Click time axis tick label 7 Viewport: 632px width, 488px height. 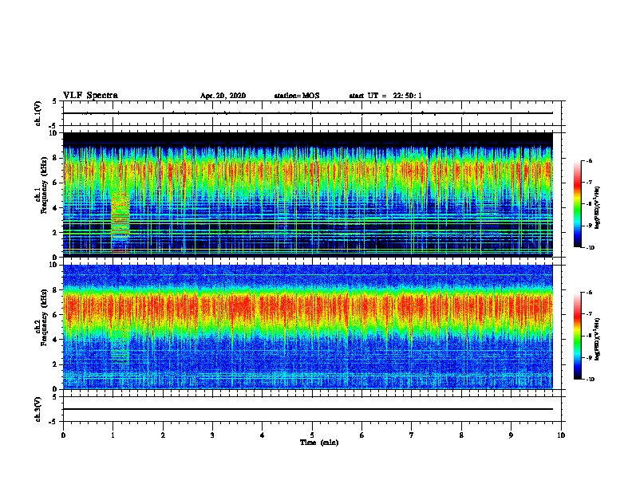[x=411, y=435]
